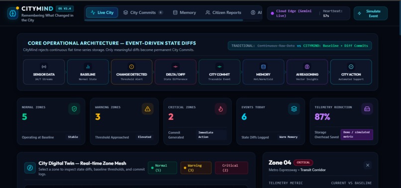This screenshot has width=401, height=188.
Task: Close the Zone 04 detail panel
Action: click(368, 165)
